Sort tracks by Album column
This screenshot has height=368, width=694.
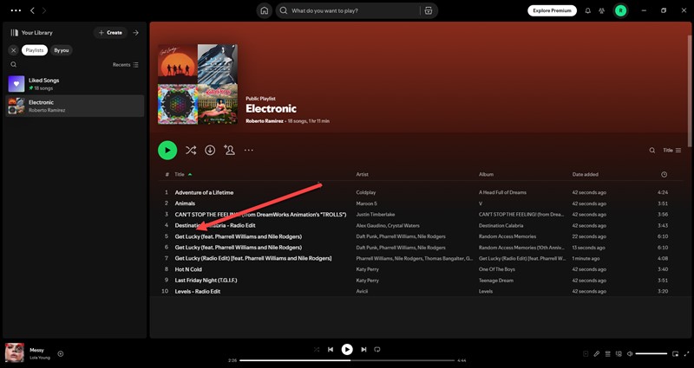(x=486, y=175)
